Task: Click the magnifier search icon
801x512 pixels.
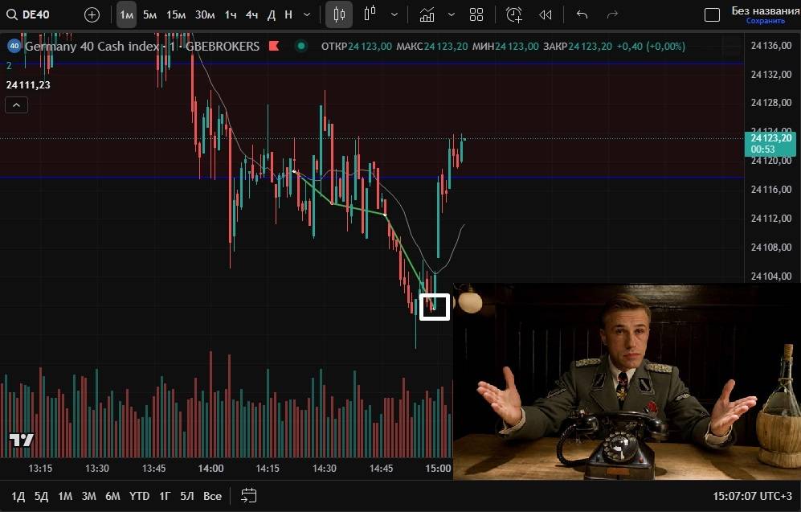Action: click(12, 14)
